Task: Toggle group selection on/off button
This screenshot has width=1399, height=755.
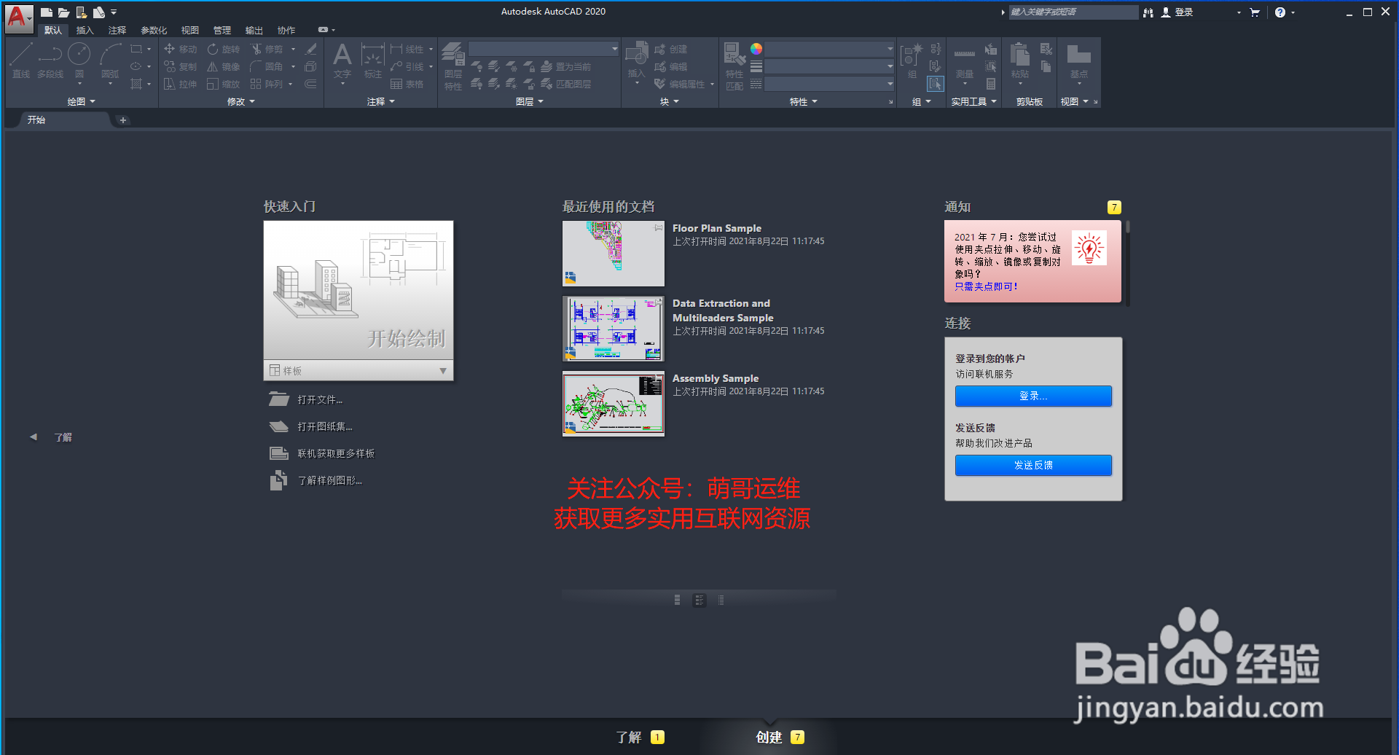Action: tap(936, 84)
